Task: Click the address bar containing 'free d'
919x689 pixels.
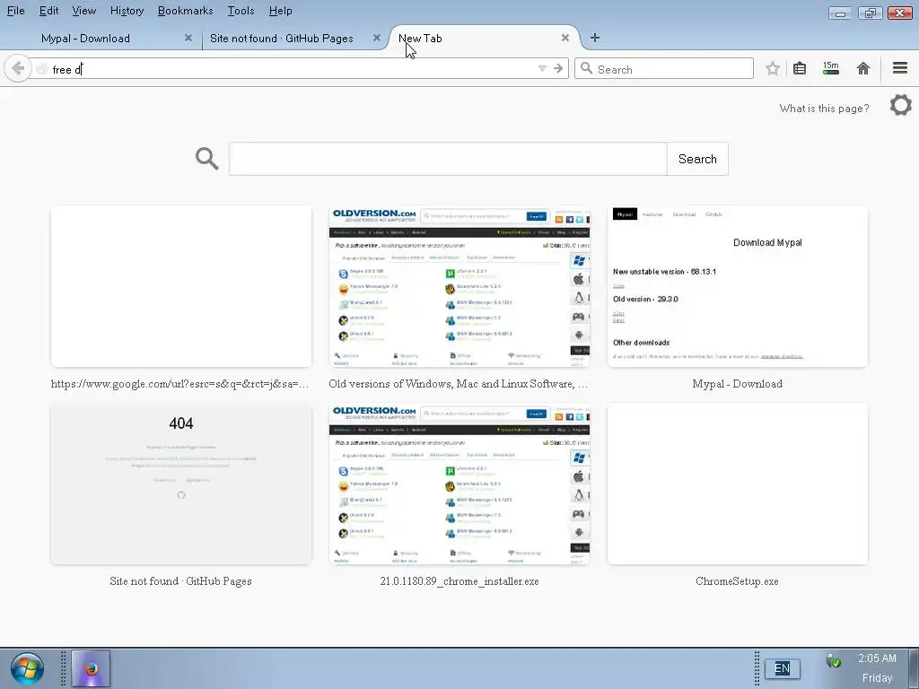Action: point(293,69)
